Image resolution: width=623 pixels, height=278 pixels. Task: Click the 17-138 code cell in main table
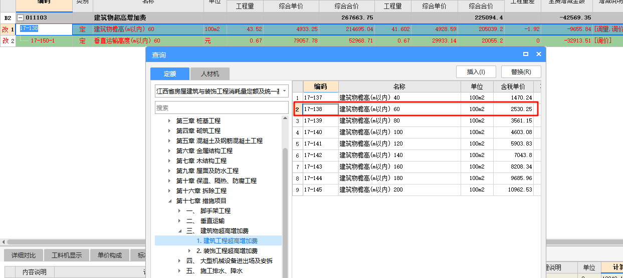tap(44, 29)
